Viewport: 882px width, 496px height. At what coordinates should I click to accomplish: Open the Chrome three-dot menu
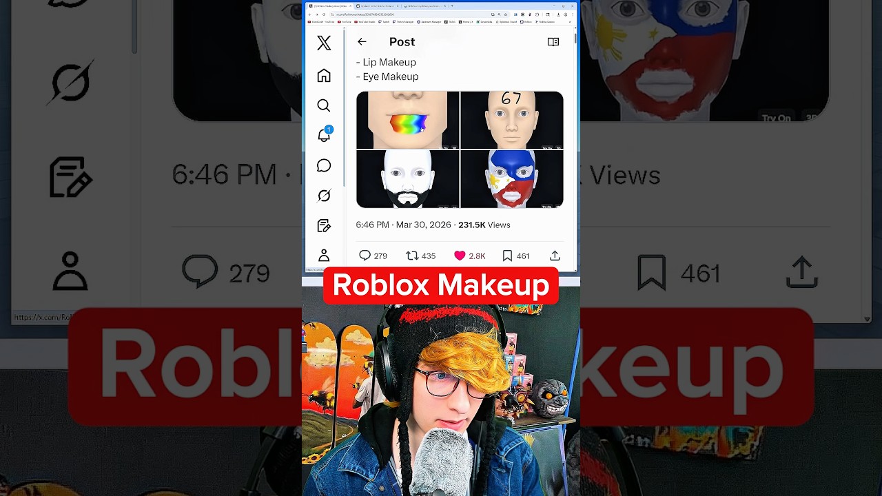tap(572, 14)
